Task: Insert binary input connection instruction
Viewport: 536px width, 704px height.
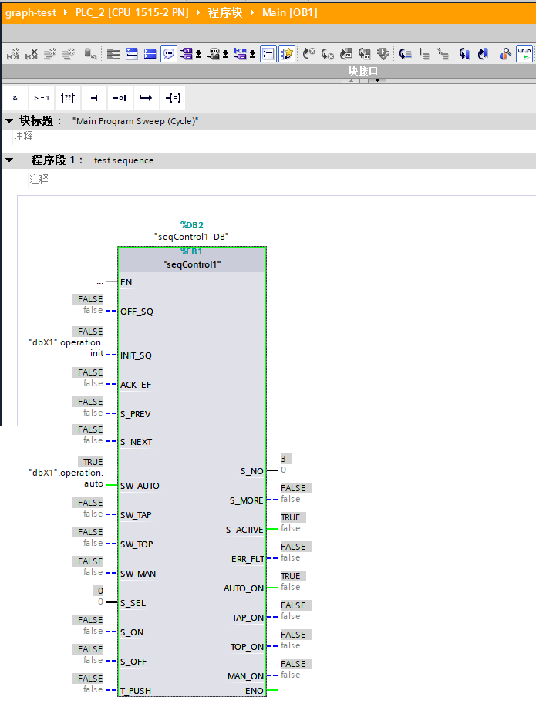Action: (94, 98)
